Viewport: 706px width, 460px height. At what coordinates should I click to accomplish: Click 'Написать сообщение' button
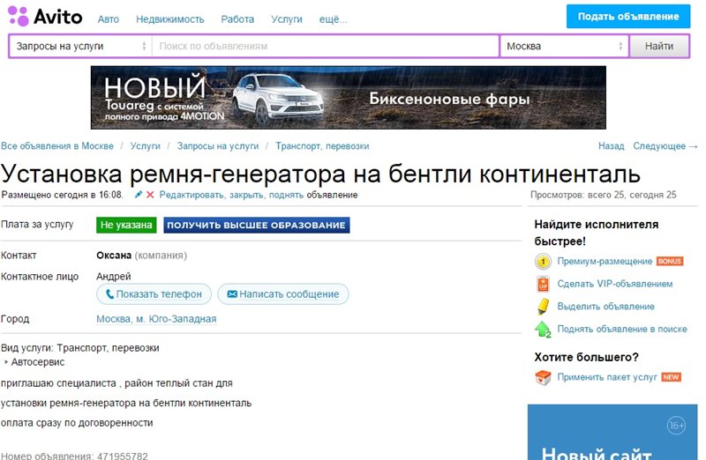(x=282, y=293)
